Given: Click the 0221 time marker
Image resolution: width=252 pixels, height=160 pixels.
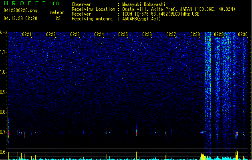Looking at the screenshot, I should click(x=27, y=34).
